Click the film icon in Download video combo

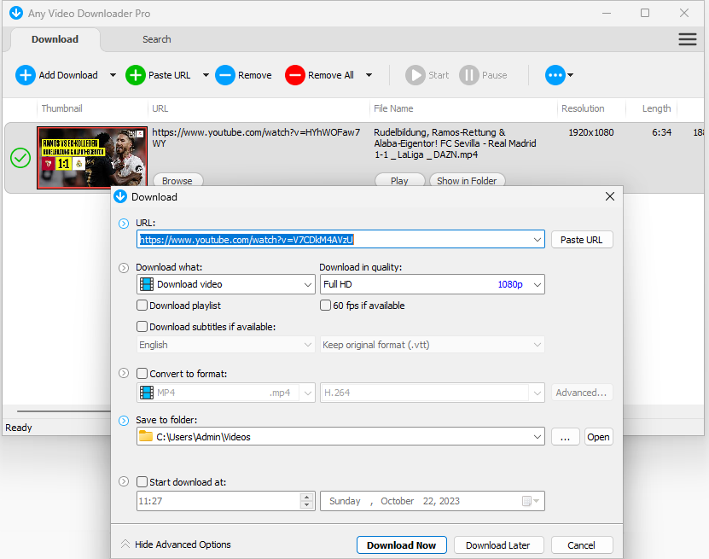pyautogui.click(x=147, y=284)
